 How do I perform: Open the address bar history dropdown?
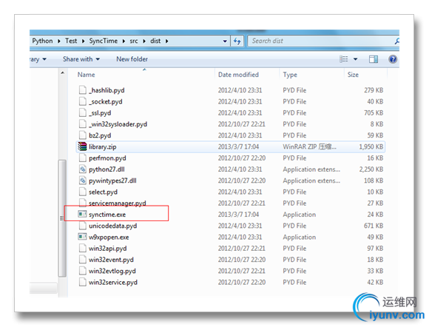(x=225, y=41)
